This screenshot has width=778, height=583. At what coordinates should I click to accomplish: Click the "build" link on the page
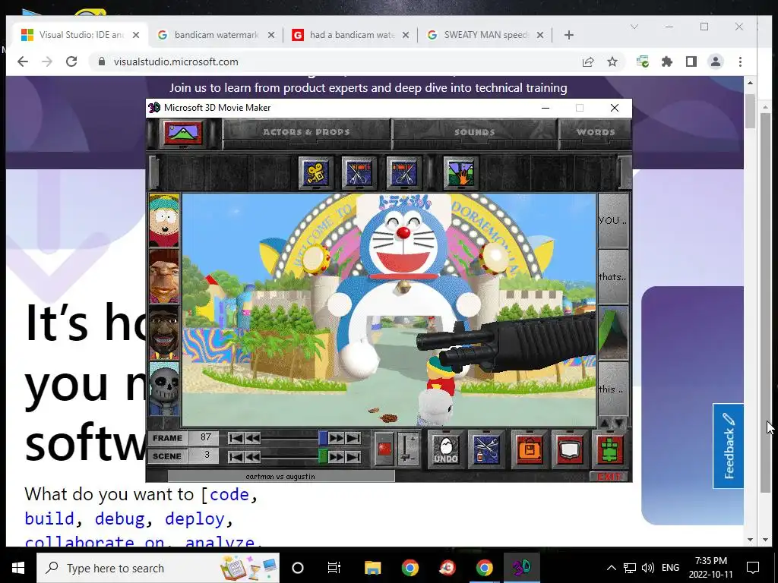click(x=49, y=518)
